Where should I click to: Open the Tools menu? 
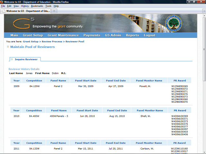coord(48,6)
